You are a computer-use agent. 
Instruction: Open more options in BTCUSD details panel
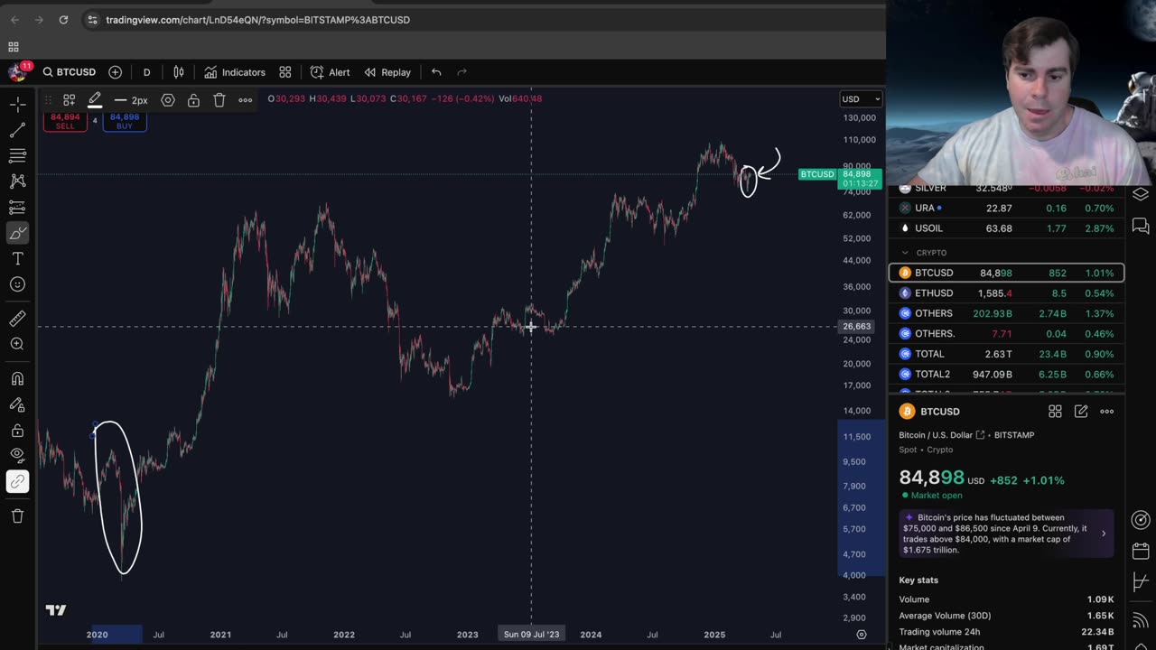tap(1106, 412)
